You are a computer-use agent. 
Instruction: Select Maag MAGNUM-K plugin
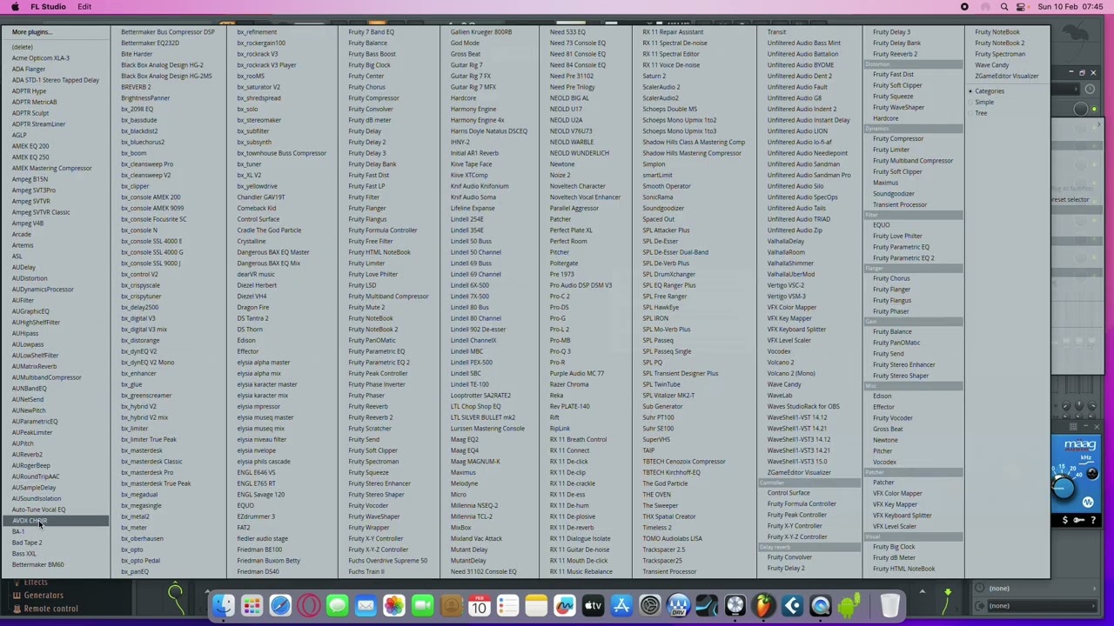click(474, 462)
